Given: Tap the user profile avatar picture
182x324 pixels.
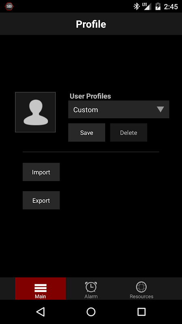Looking at the screenshot, I should [x=35, y=112].
